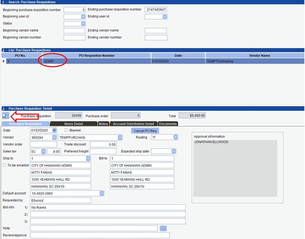Click the Bid info line 3 field
This screenshot has width=305, height=239.
pos(108,221)
